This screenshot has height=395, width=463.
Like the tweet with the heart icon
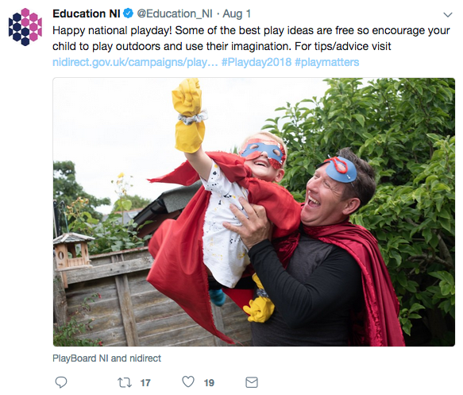click(x=188, y=381)
